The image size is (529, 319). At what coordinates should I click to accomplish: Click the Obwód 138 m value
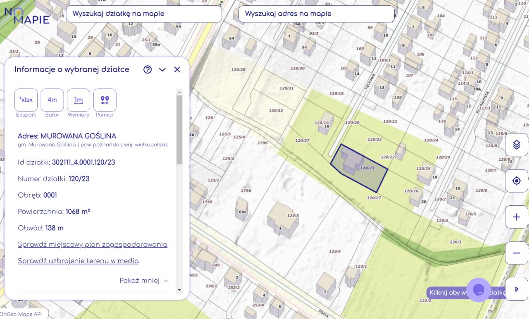(x=54, y=228)
